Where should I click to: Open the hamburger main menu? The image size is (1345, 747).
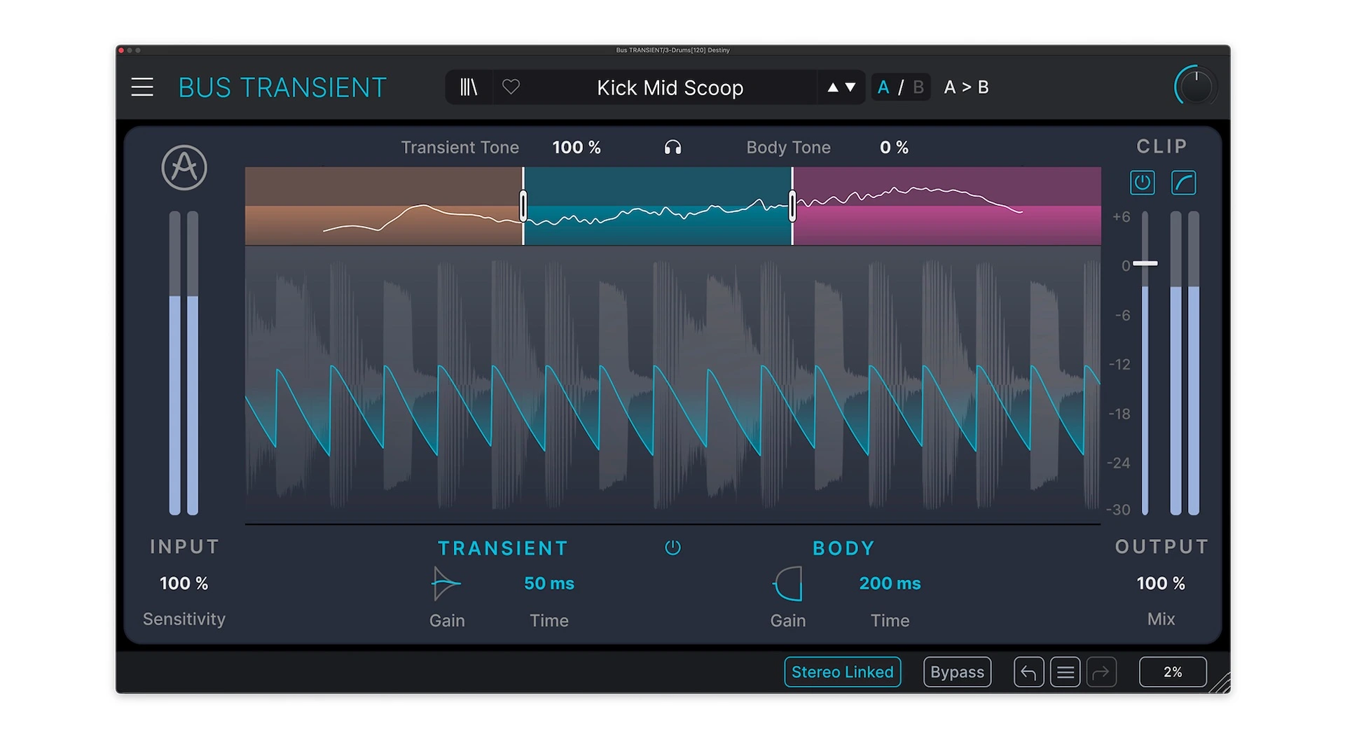[142, 88]
